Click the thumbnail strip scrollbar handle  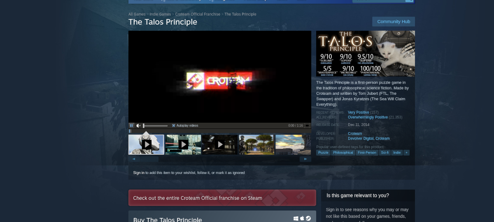pos(149,159)
